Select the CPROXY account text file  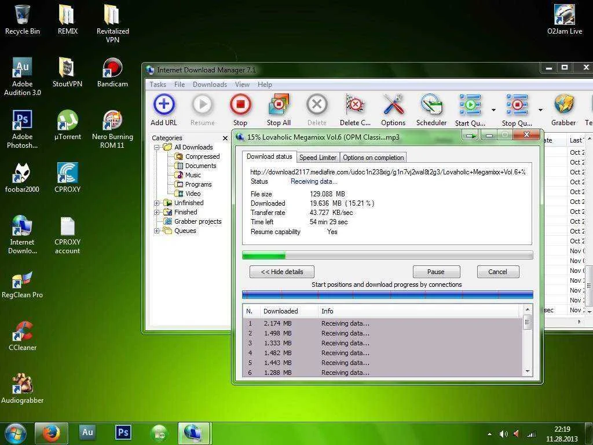67,235
